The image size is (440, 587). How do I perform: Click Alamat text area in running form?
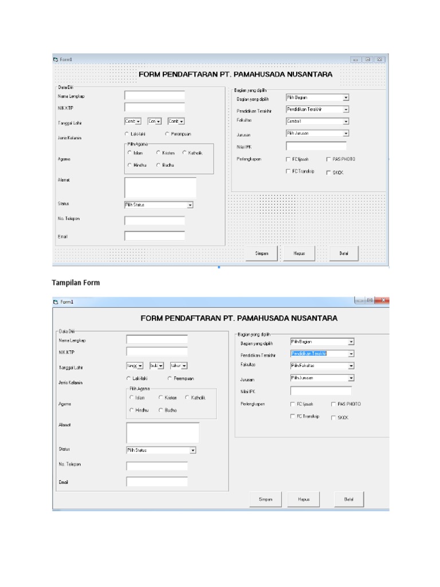point(163,433)
